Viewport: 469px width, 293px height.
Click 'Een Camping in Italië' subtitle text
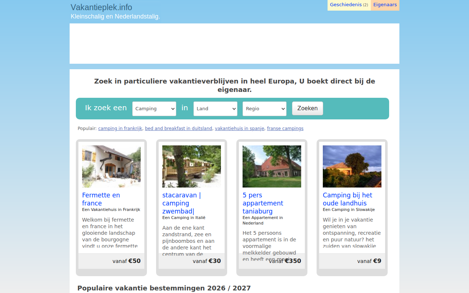(184, 218)
